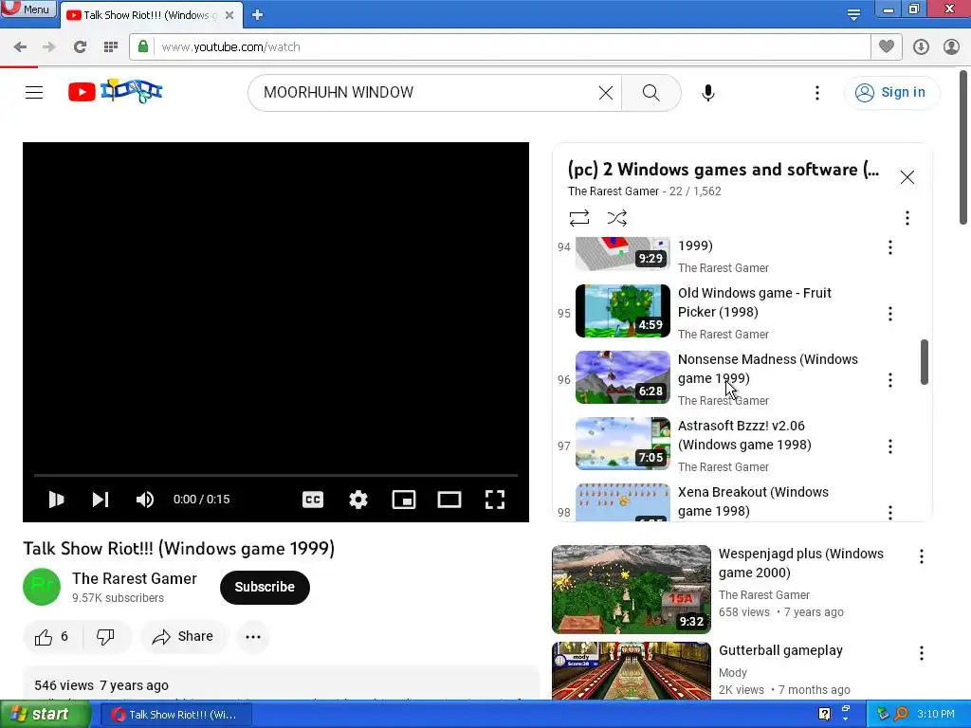
Task: Toggle playlist shuffle
Action: (616, 218)
